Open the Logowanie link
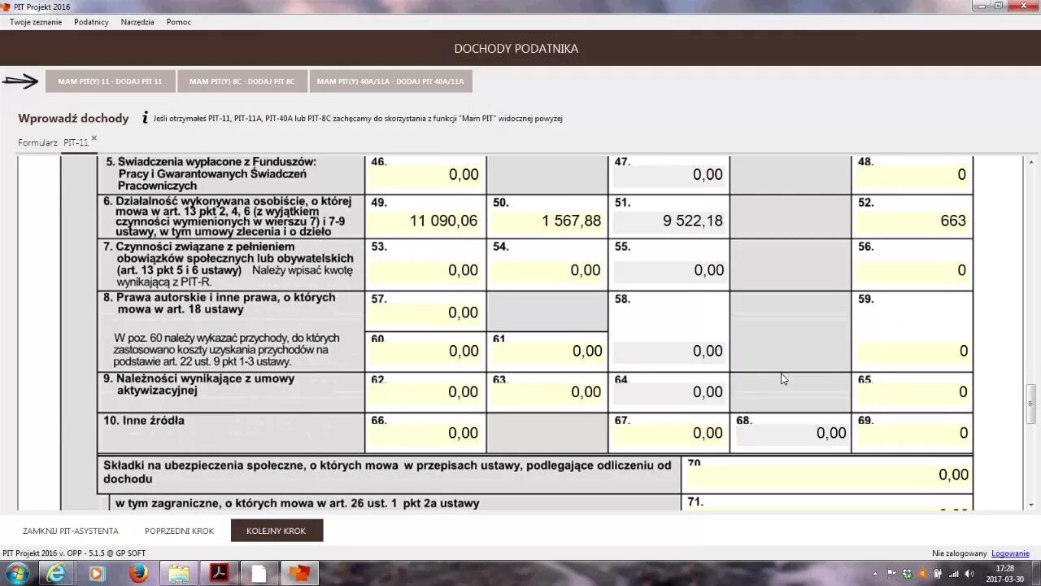This screenshot has height=586, width=1041. click(1010, 553)
